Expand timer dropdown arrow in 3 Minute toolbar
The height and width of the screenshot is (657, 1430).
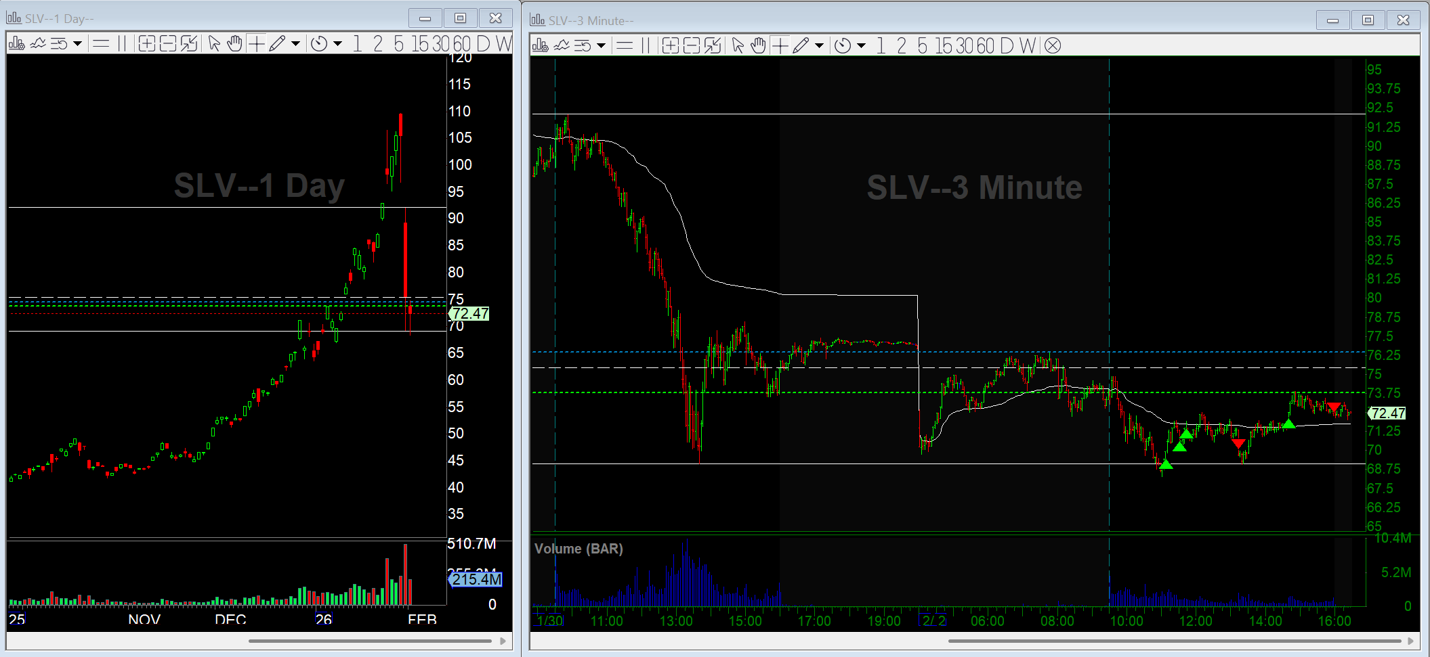click(861, 46)
